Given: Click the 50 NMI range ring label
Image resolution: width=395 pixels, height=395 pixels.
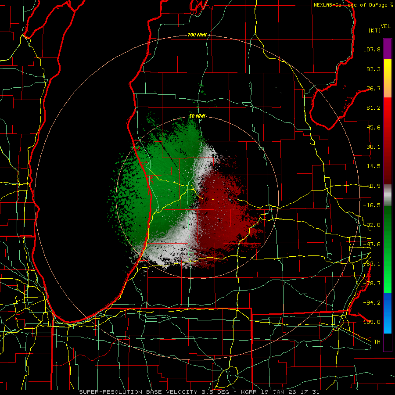Looking at the screenshot, I should pyautogui.click(x=197, y=116).
